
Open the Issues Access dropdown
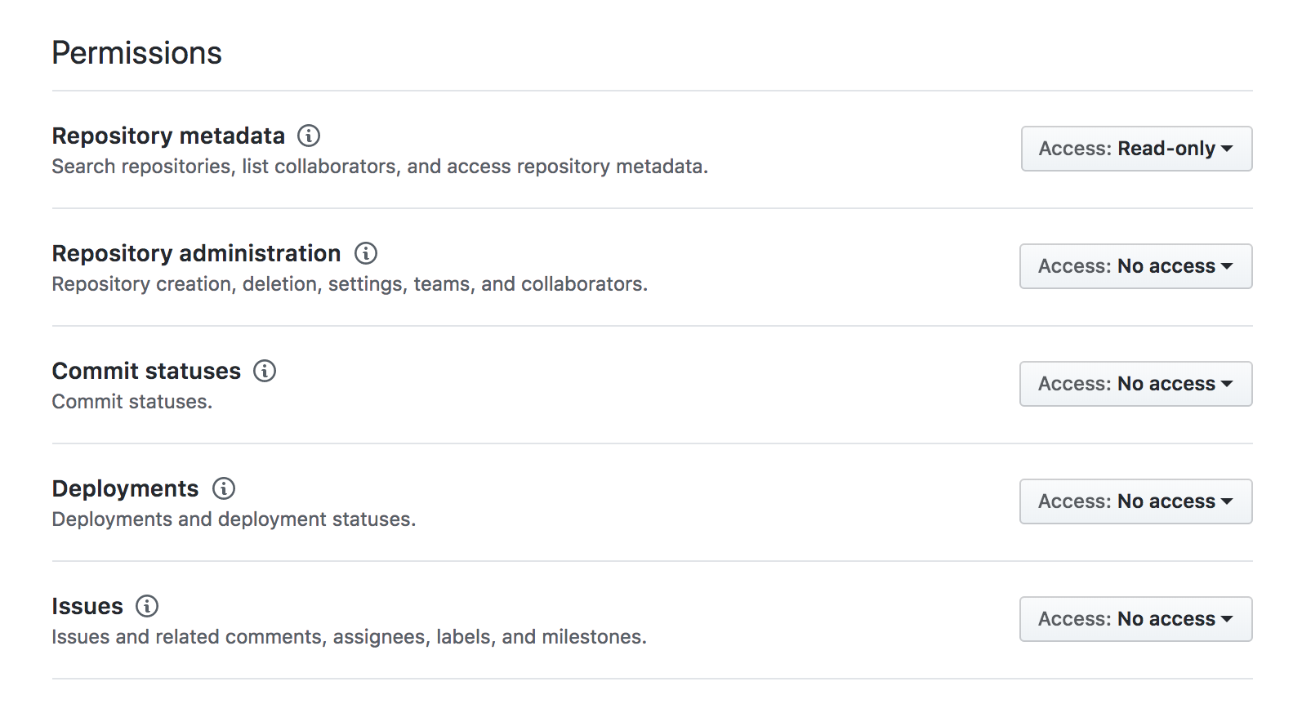point(1135,619)
